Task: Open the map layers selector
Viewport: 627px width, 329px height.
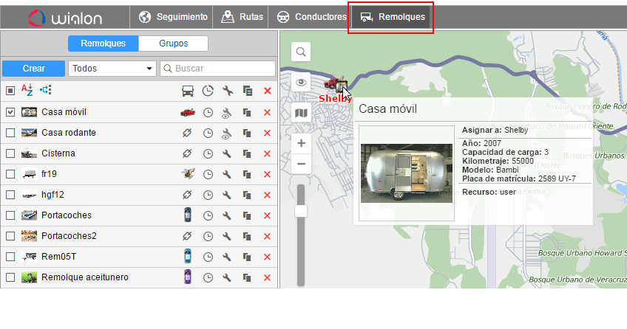Action: 301,113
